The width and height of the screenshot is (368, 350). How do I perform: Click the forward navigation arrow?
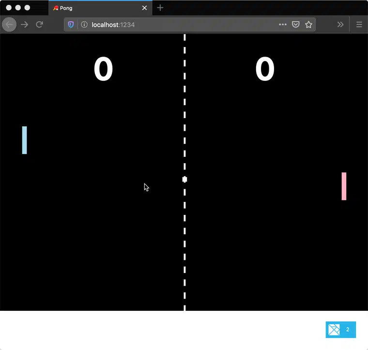[x=24, y=25]
